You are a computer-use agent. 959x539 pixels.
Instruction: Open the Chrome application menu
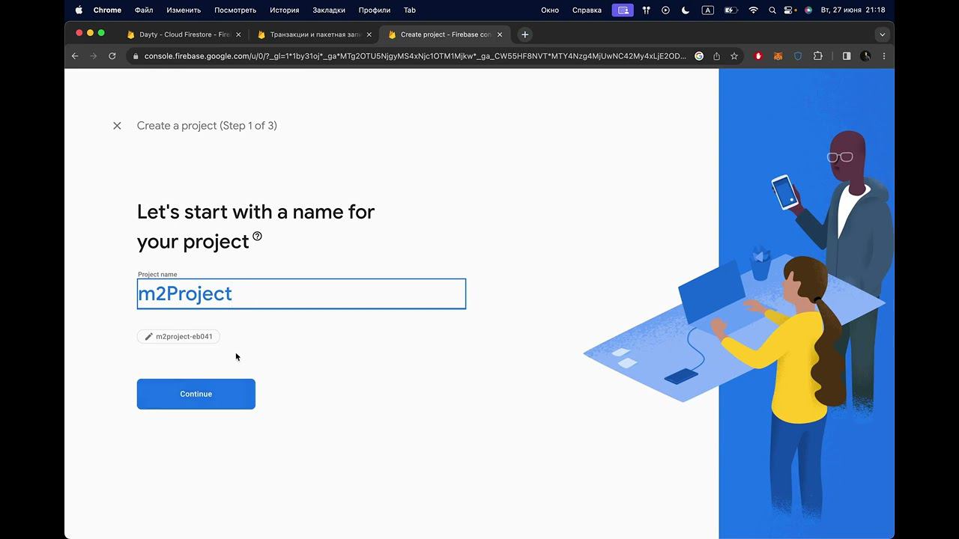[x=107, y=10]
